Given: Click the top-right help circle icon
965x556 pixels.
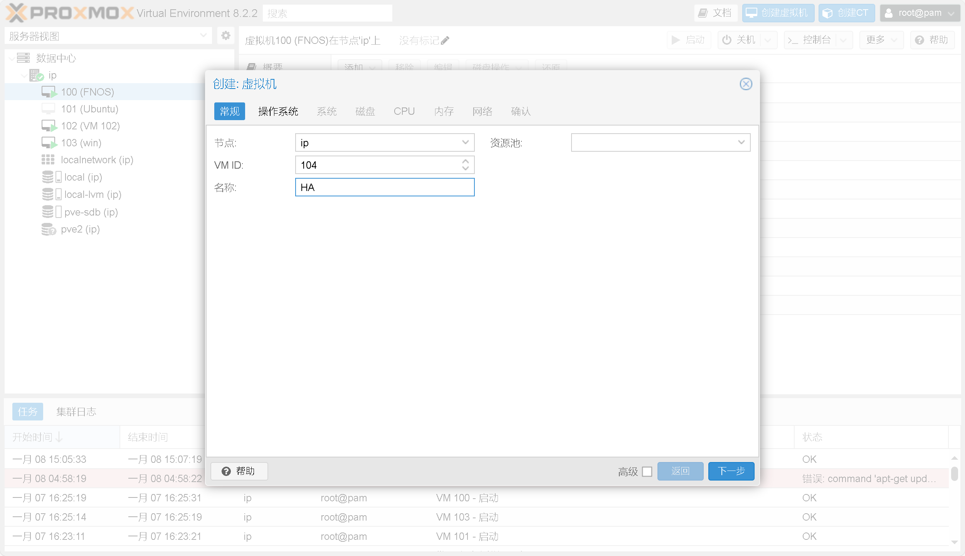Looking at the screenshot, I should tap(920, 40).
